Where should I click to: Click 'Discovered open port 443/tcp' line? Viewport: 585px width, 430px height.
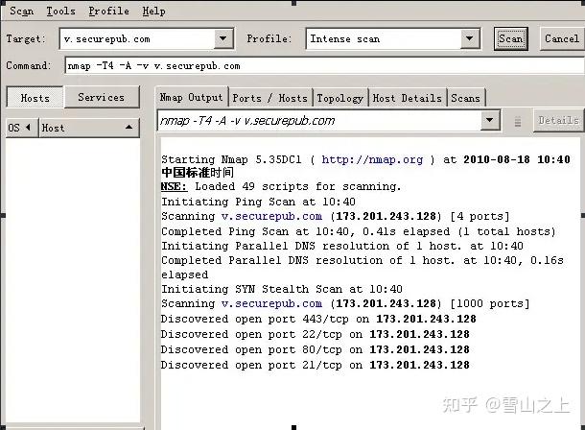pyautogui.click(x=318, y=319)
